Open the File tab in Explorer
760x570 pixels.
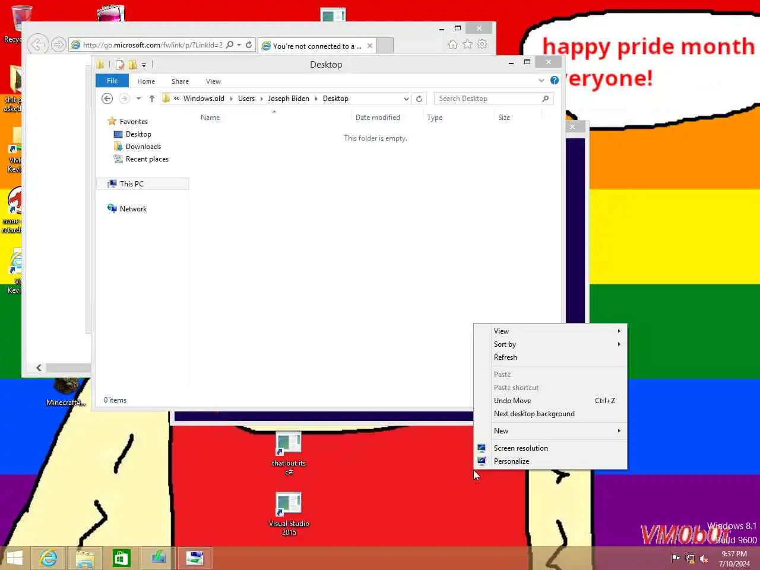tap(112, 81)
